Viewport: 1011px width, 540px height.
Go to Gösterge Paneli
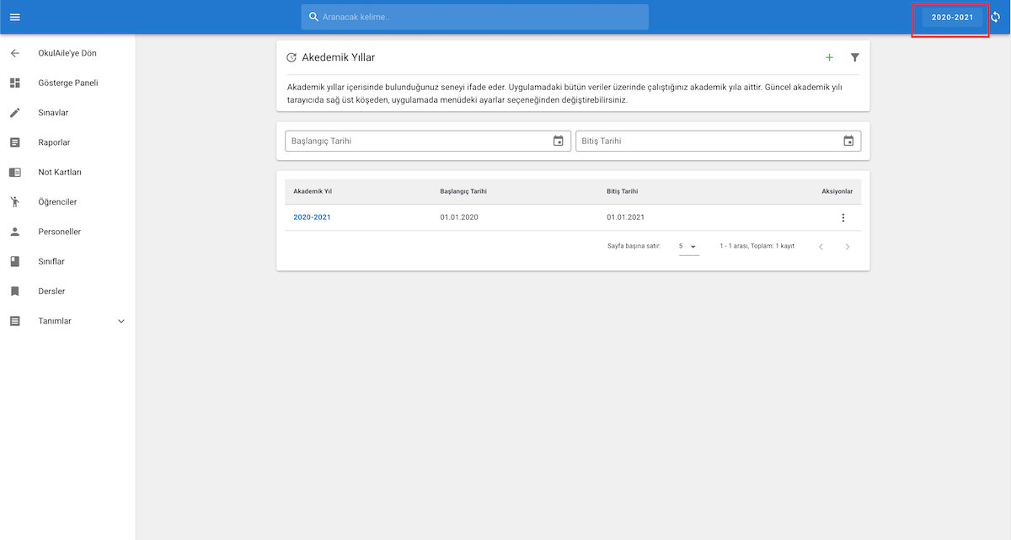click(x=68, y=83)
